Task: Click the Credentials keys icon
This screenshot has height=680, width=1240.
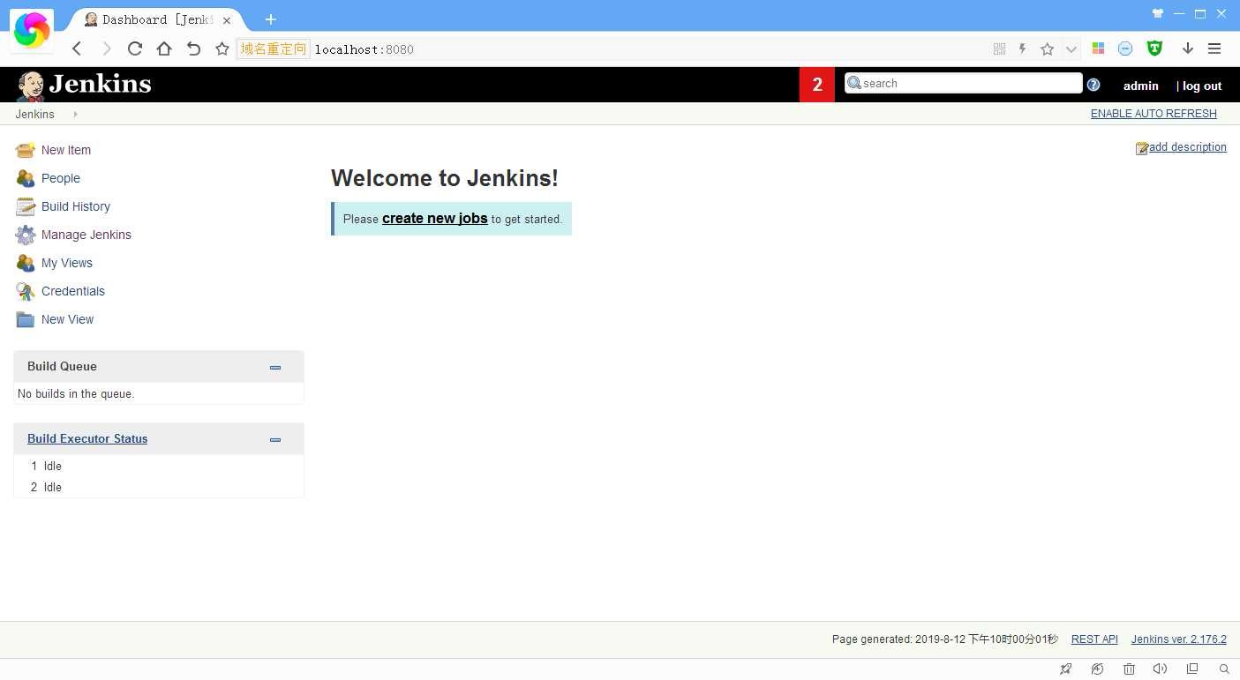Action: click(26, 291)
